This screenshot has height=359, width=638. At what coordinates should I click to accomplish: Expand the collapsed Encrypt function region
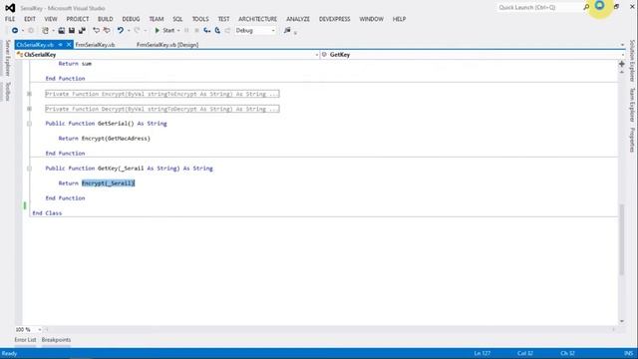29,94
